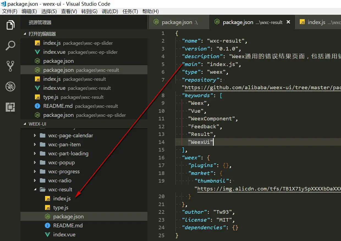This screenshot has height=241, width=341.
Task: Click the "name" key on line 2
Action: [191, 41]
